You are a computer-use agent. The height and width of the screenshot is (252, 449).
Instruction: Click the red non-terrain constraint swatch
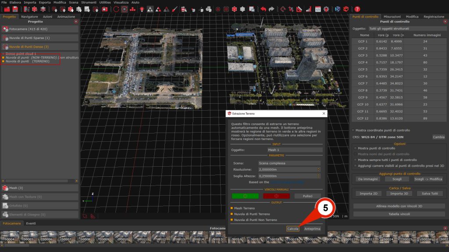pos(276,196)
